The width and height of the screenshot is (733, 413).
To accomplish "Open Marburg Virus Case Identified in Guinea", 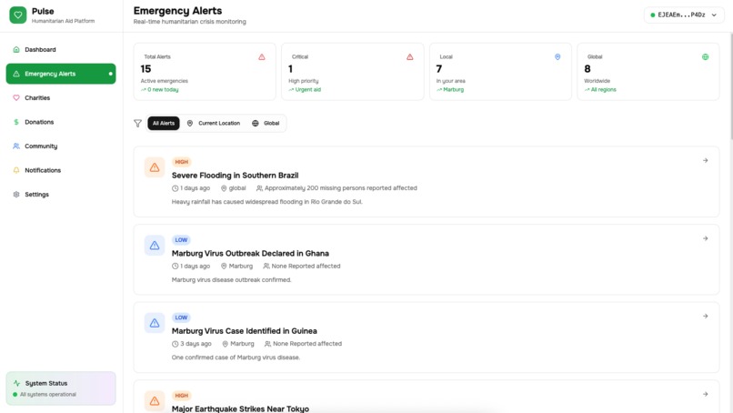I will click(427, 337).
